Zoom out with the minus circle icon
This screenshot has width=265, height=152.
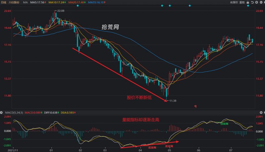261,2
